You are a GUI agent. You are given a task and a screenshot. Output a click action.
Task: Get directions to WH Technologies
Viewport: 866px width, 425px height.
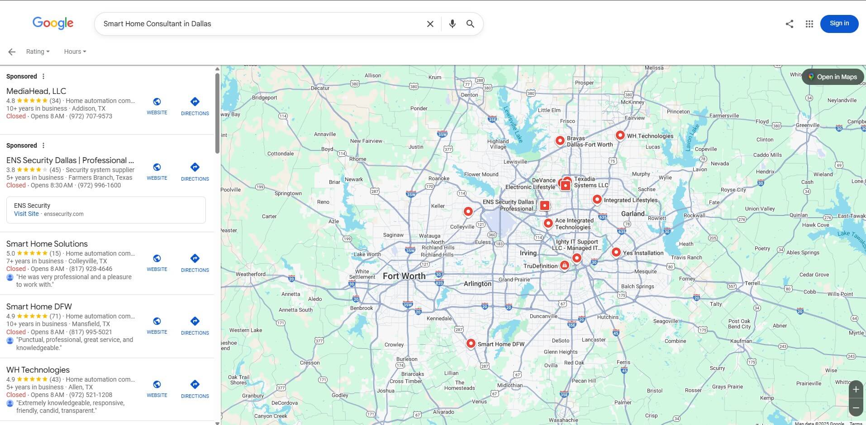click(195, 388)
